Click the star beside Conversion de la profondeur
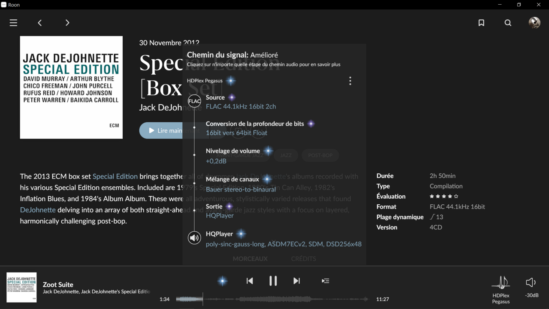Screen dimensions: 549x309 coord(311,124)
